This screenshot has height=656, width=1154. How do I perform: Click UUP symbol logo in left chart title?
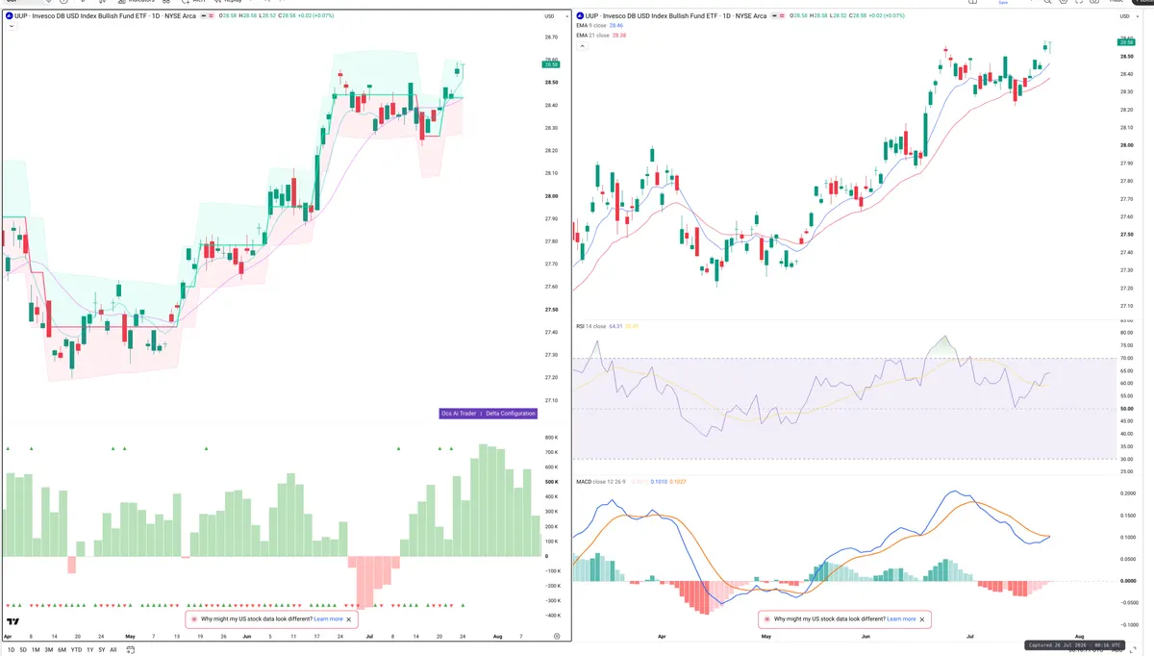(x=8, y=16)
